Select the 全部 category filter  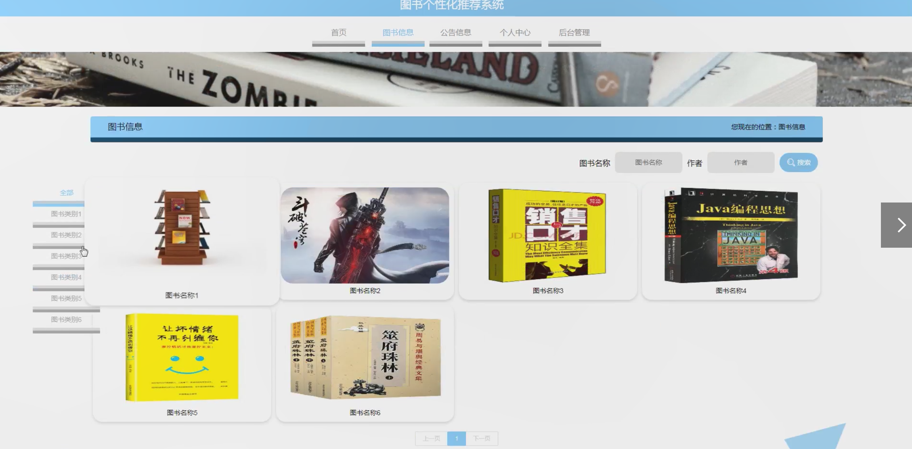[67, 193]
